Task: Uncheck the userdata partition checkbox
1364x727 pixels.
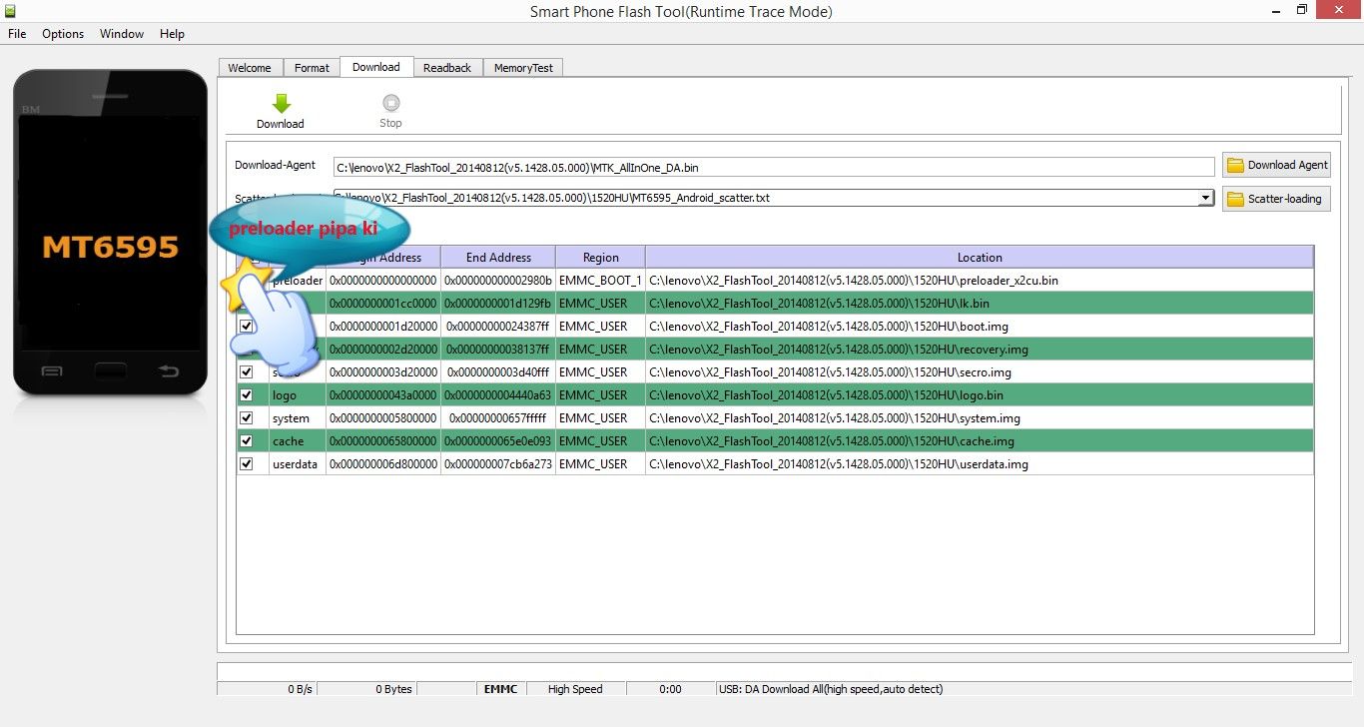Action: (x=246, y=463)
